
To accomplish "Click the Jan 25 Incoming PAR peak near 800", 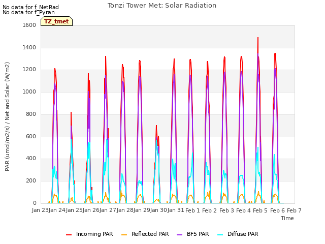I will click(71, 113).
